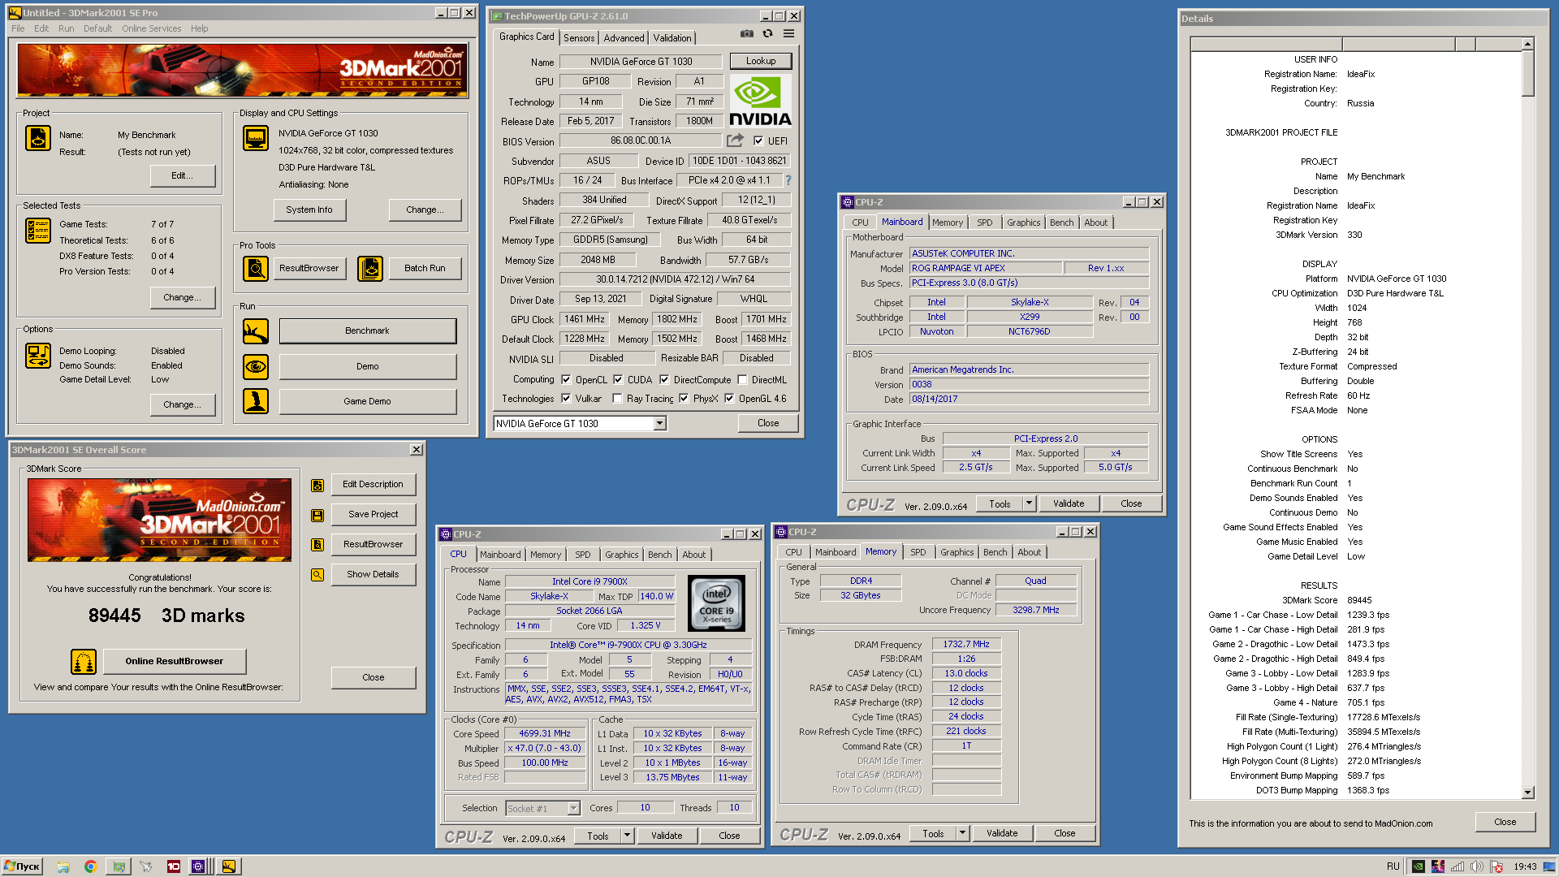Open the Online Services menu in 3DMark2001
Image resolution: width=1559 pixels, height=877 pixels.
(x=152, y=28)
